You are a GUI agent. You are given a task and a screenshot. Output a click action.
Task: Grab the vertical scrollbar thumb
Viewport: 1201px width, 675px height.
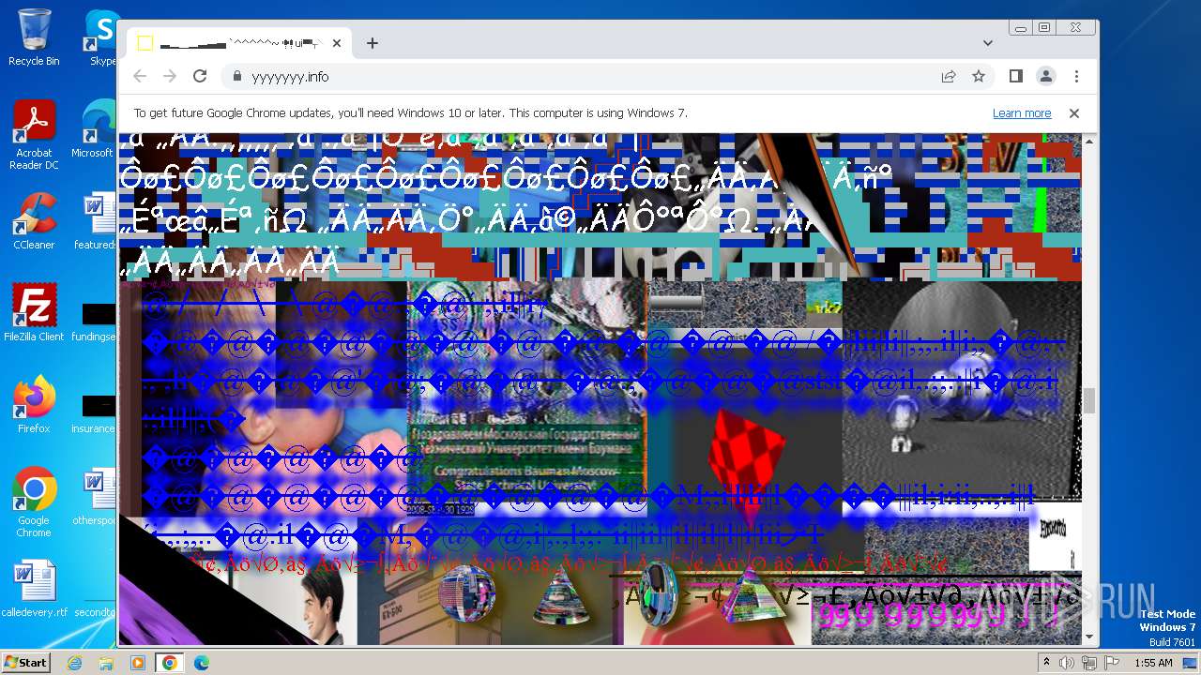coord(1089,400)
